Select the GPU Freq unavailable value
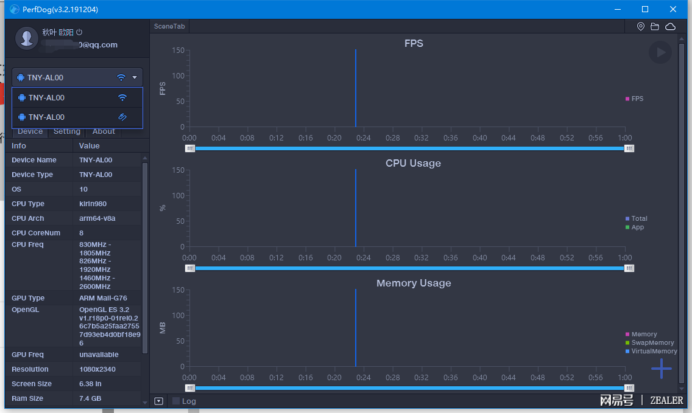 [x=99, y=355]
